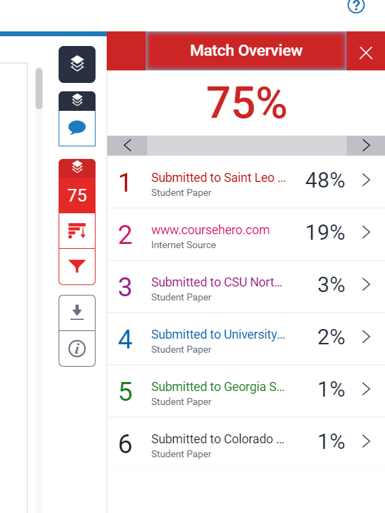Viewport: 385px width, 513px height.
Task: Click the document vertical scrollbar thumb
Action: [x=39, y=89]
